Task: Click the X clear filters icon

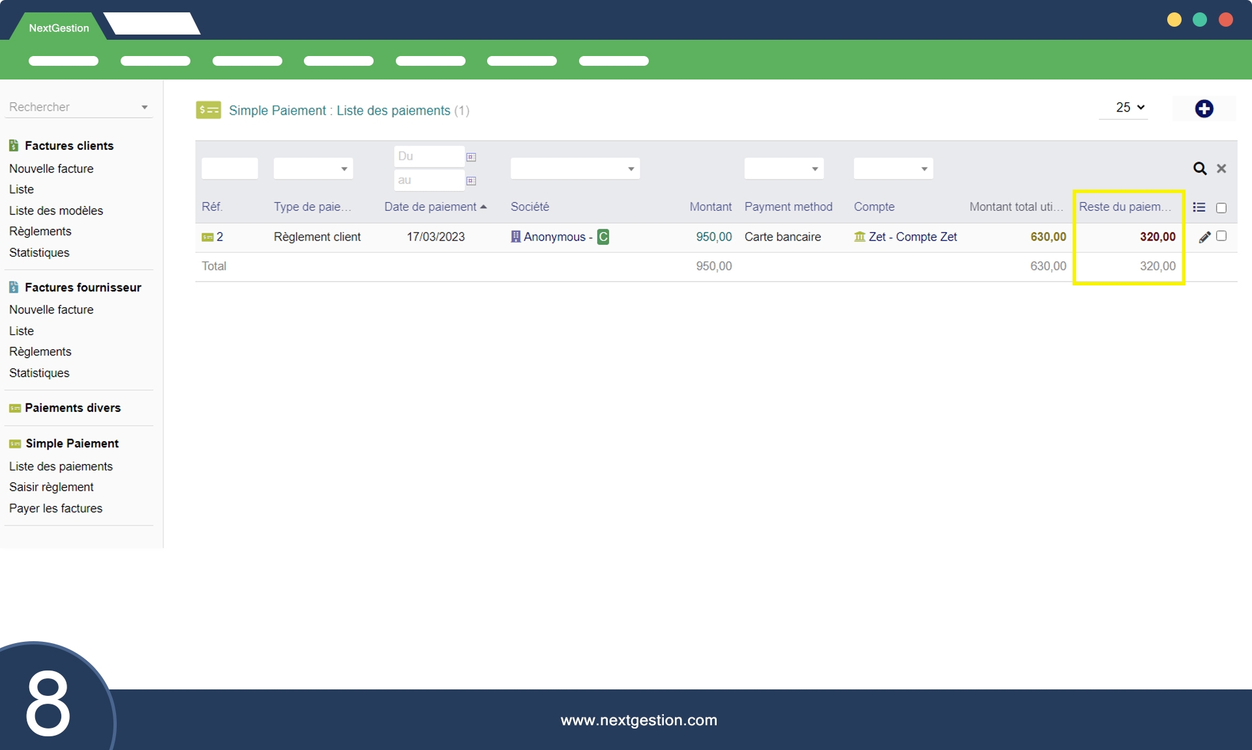Action: coord(1221,169)
